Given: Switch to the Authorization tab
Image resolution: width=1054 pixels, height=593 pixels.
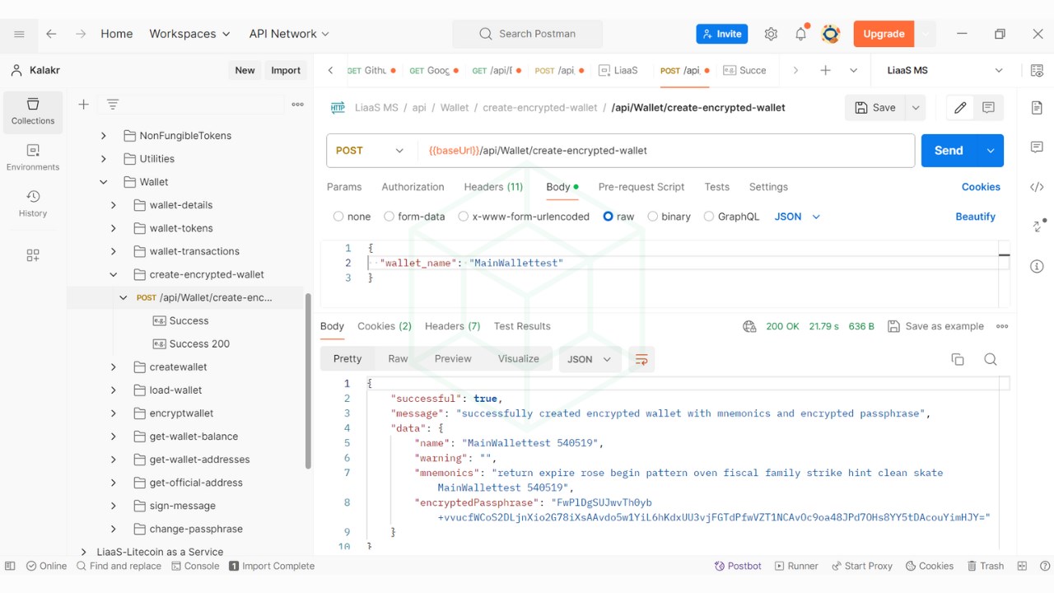Looking at the screenshot, I should tap(413, 187).
